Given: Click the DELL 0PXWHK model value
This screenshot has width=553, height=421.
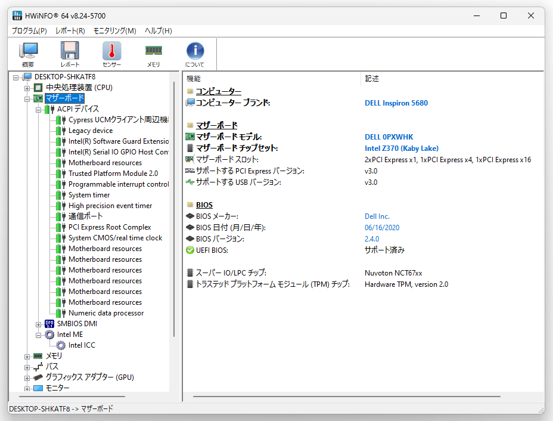Looking at the screenshot, I should (389, 137).
